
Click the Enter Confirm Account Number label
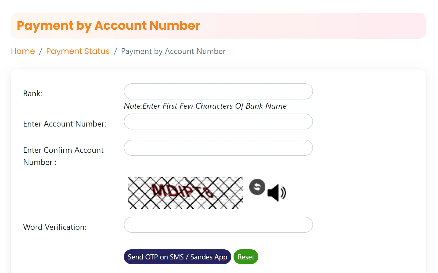[x=63, y=156]
